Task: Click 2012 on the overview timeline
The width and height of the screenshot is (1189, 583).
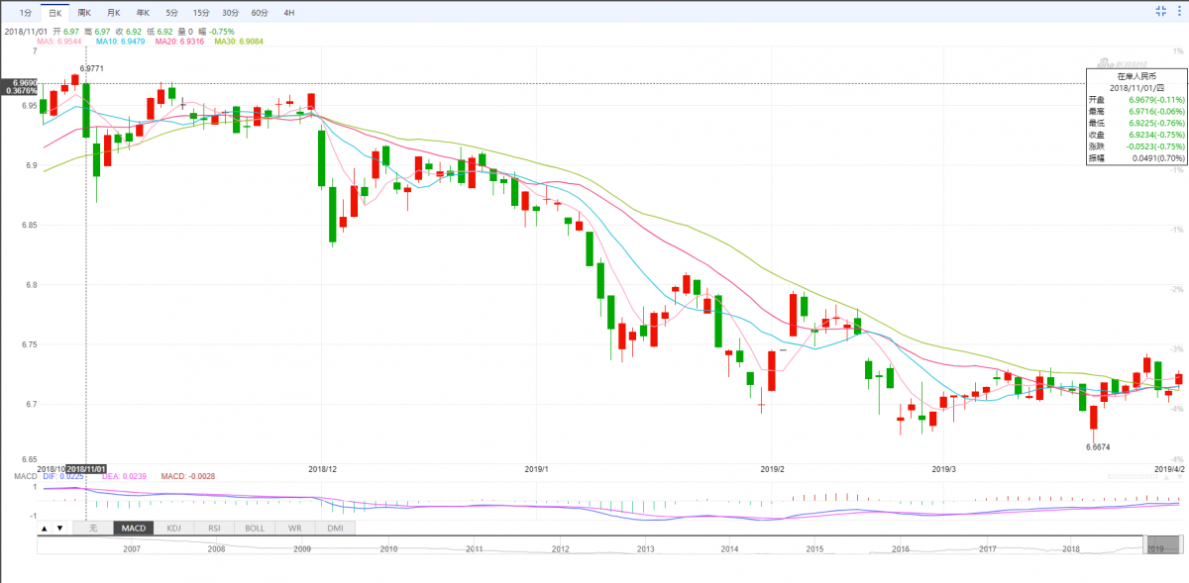Action: click(561, 547)
